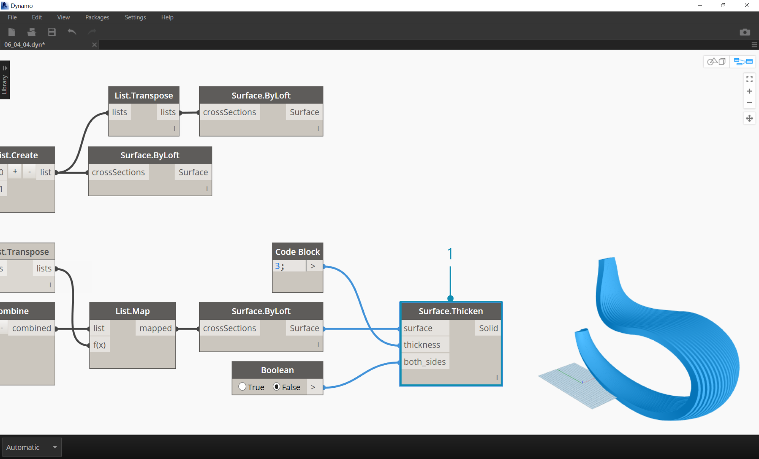Select the List.Transpose node header at top
The width and height of the screenshot is (759, 459).
click(x=144, y=95)
